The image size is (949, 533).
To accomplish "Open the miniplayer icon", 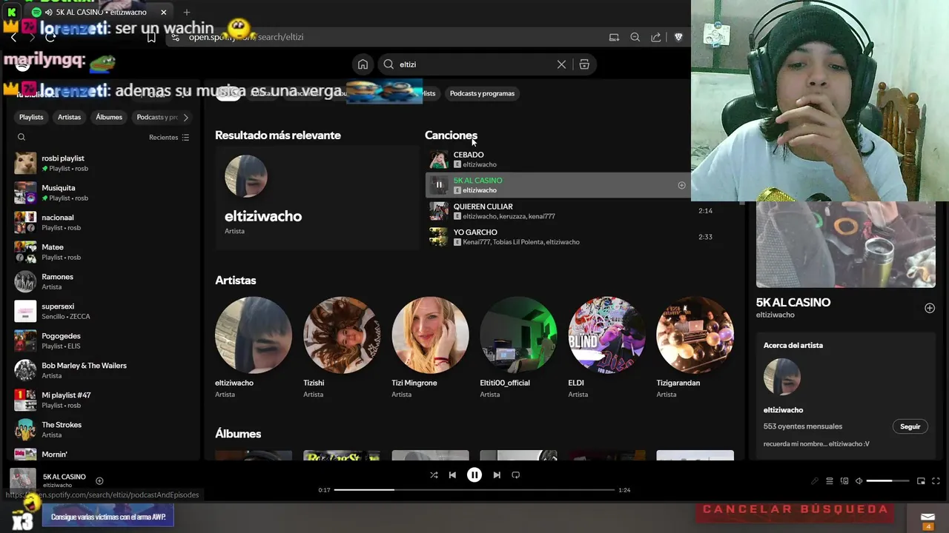I will [921, 481].
